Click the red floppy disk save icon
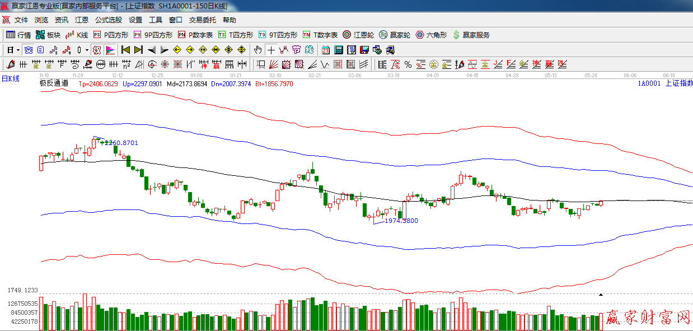 pos(364,50)
